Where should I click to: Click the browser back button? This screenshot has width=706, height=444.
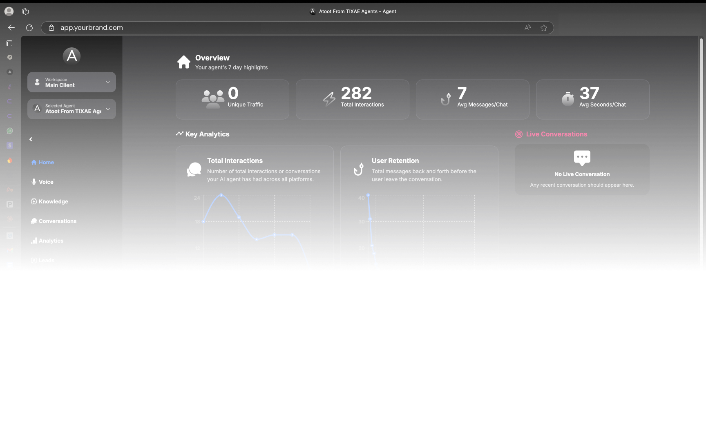pos(11,28)
